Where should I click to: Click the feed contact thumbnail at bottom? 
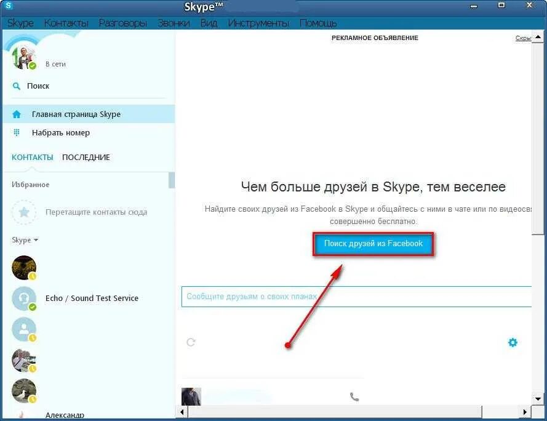tap(191, 396)
